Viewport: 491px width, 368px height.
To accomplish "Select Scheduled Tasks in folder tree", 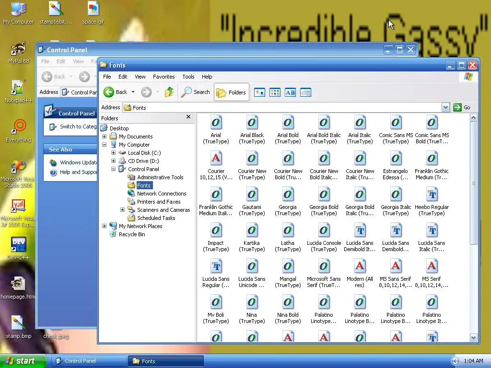I will pos(156,218).
